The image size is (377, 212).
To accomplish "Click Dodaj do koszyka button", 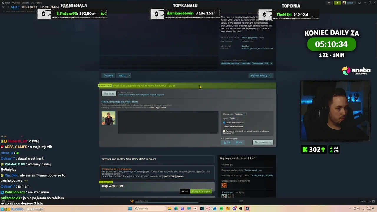I will (201, 191).
